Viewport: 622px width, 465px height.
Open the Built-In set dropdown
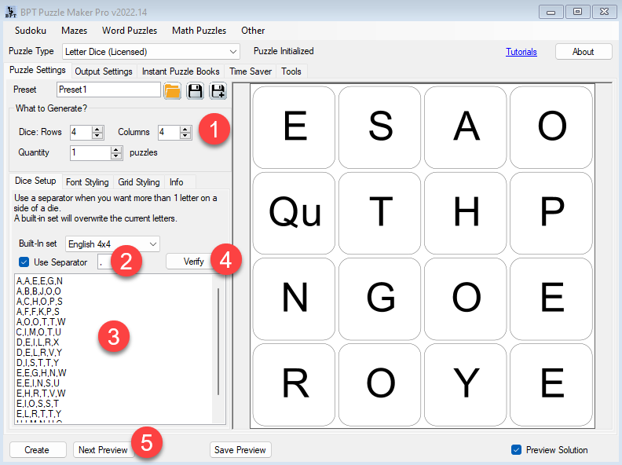click(152, 244)
